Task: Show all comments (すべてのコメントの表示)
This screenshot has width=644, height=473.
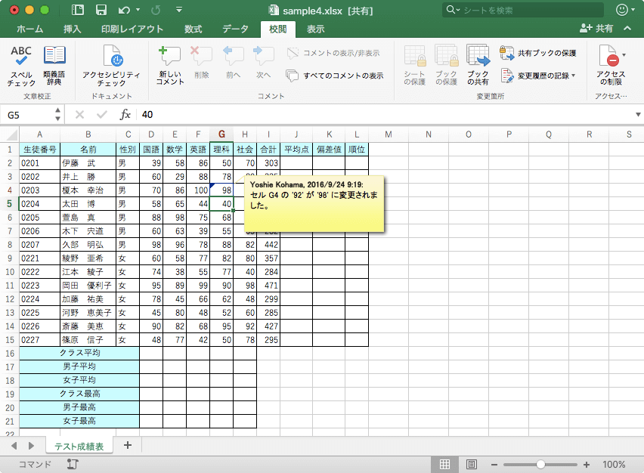Action: click(335, 76)
